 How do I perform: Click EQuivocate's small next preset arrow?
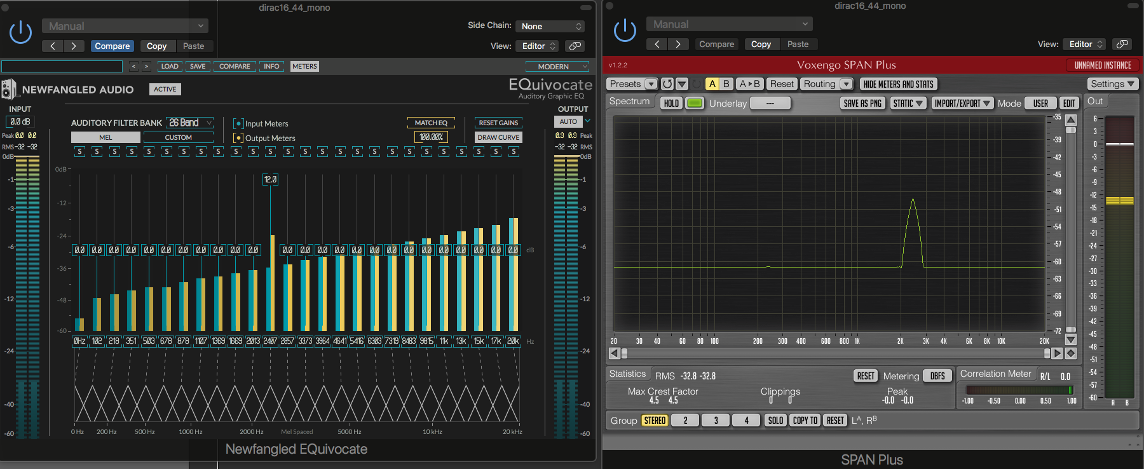tap(146, 66)
